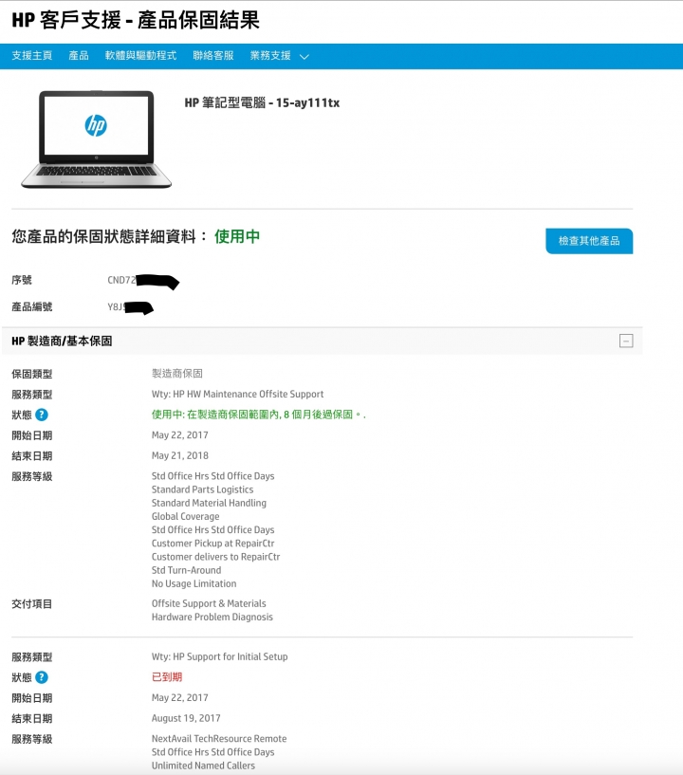Click NextAvail TechResource Remote
Viewport: 683px width, 775px height.
tap(219, 739)
